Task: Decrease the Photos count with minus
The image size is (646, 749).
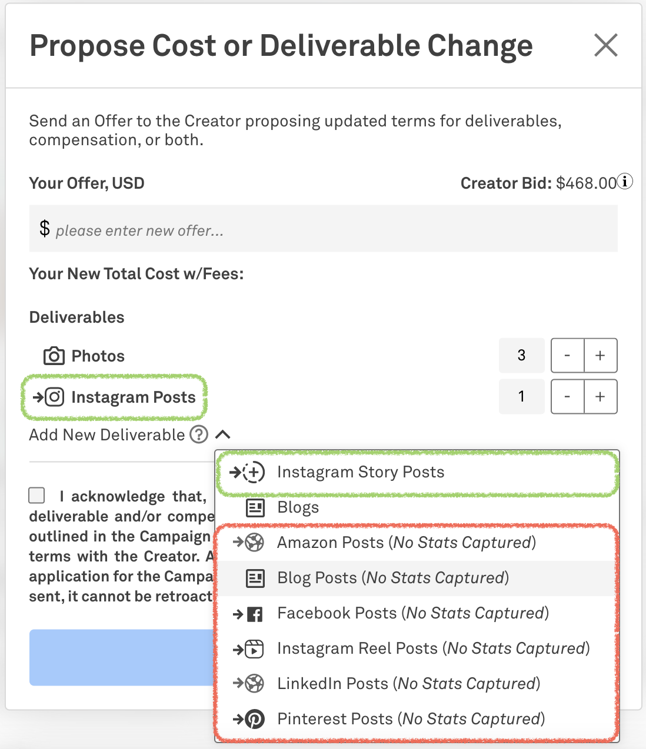Action: [x=567, y=356]
